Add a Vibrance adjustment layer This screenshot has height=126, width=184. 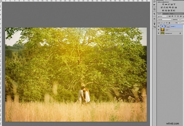point(175,4)
